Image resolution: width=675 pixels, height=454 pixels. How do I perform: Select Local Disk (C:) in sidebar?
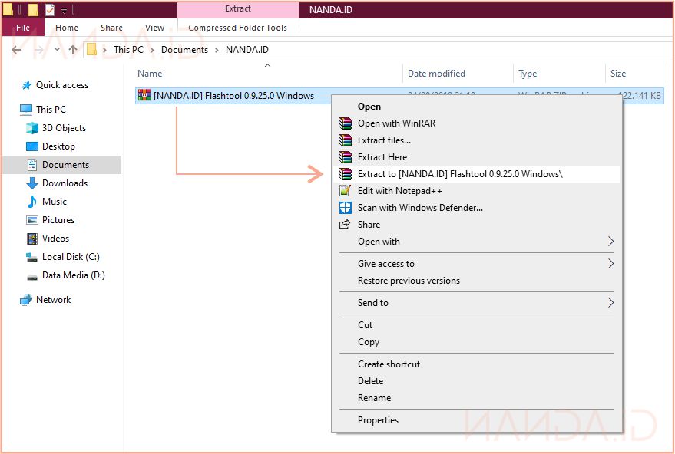[71, 257]
